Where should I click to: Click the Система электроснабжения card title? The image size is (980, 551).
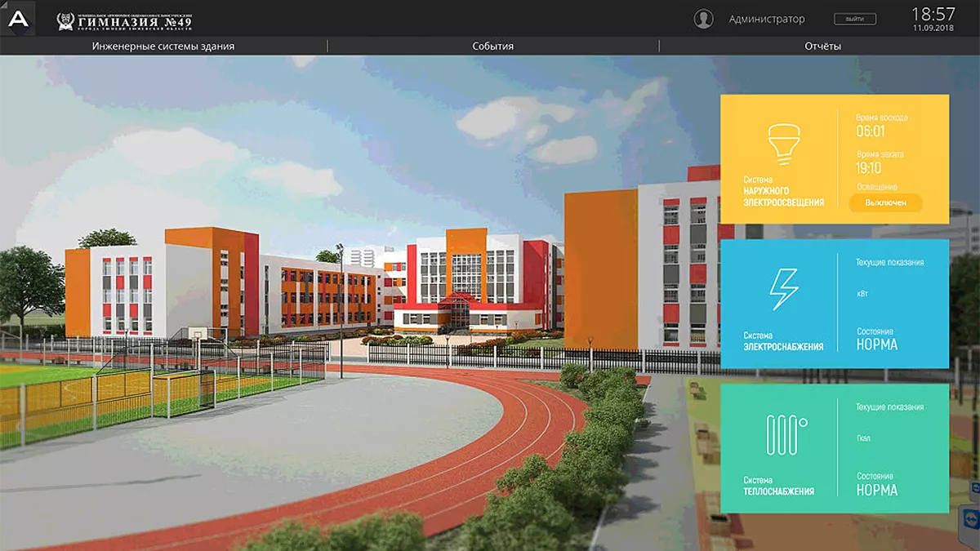(x=782, y=341)
